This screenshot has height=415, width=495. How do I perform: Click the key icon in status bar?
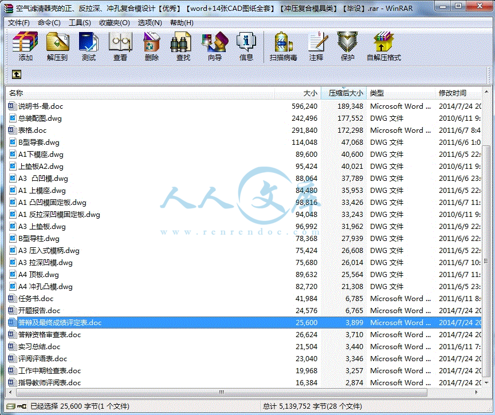point(22,406)
